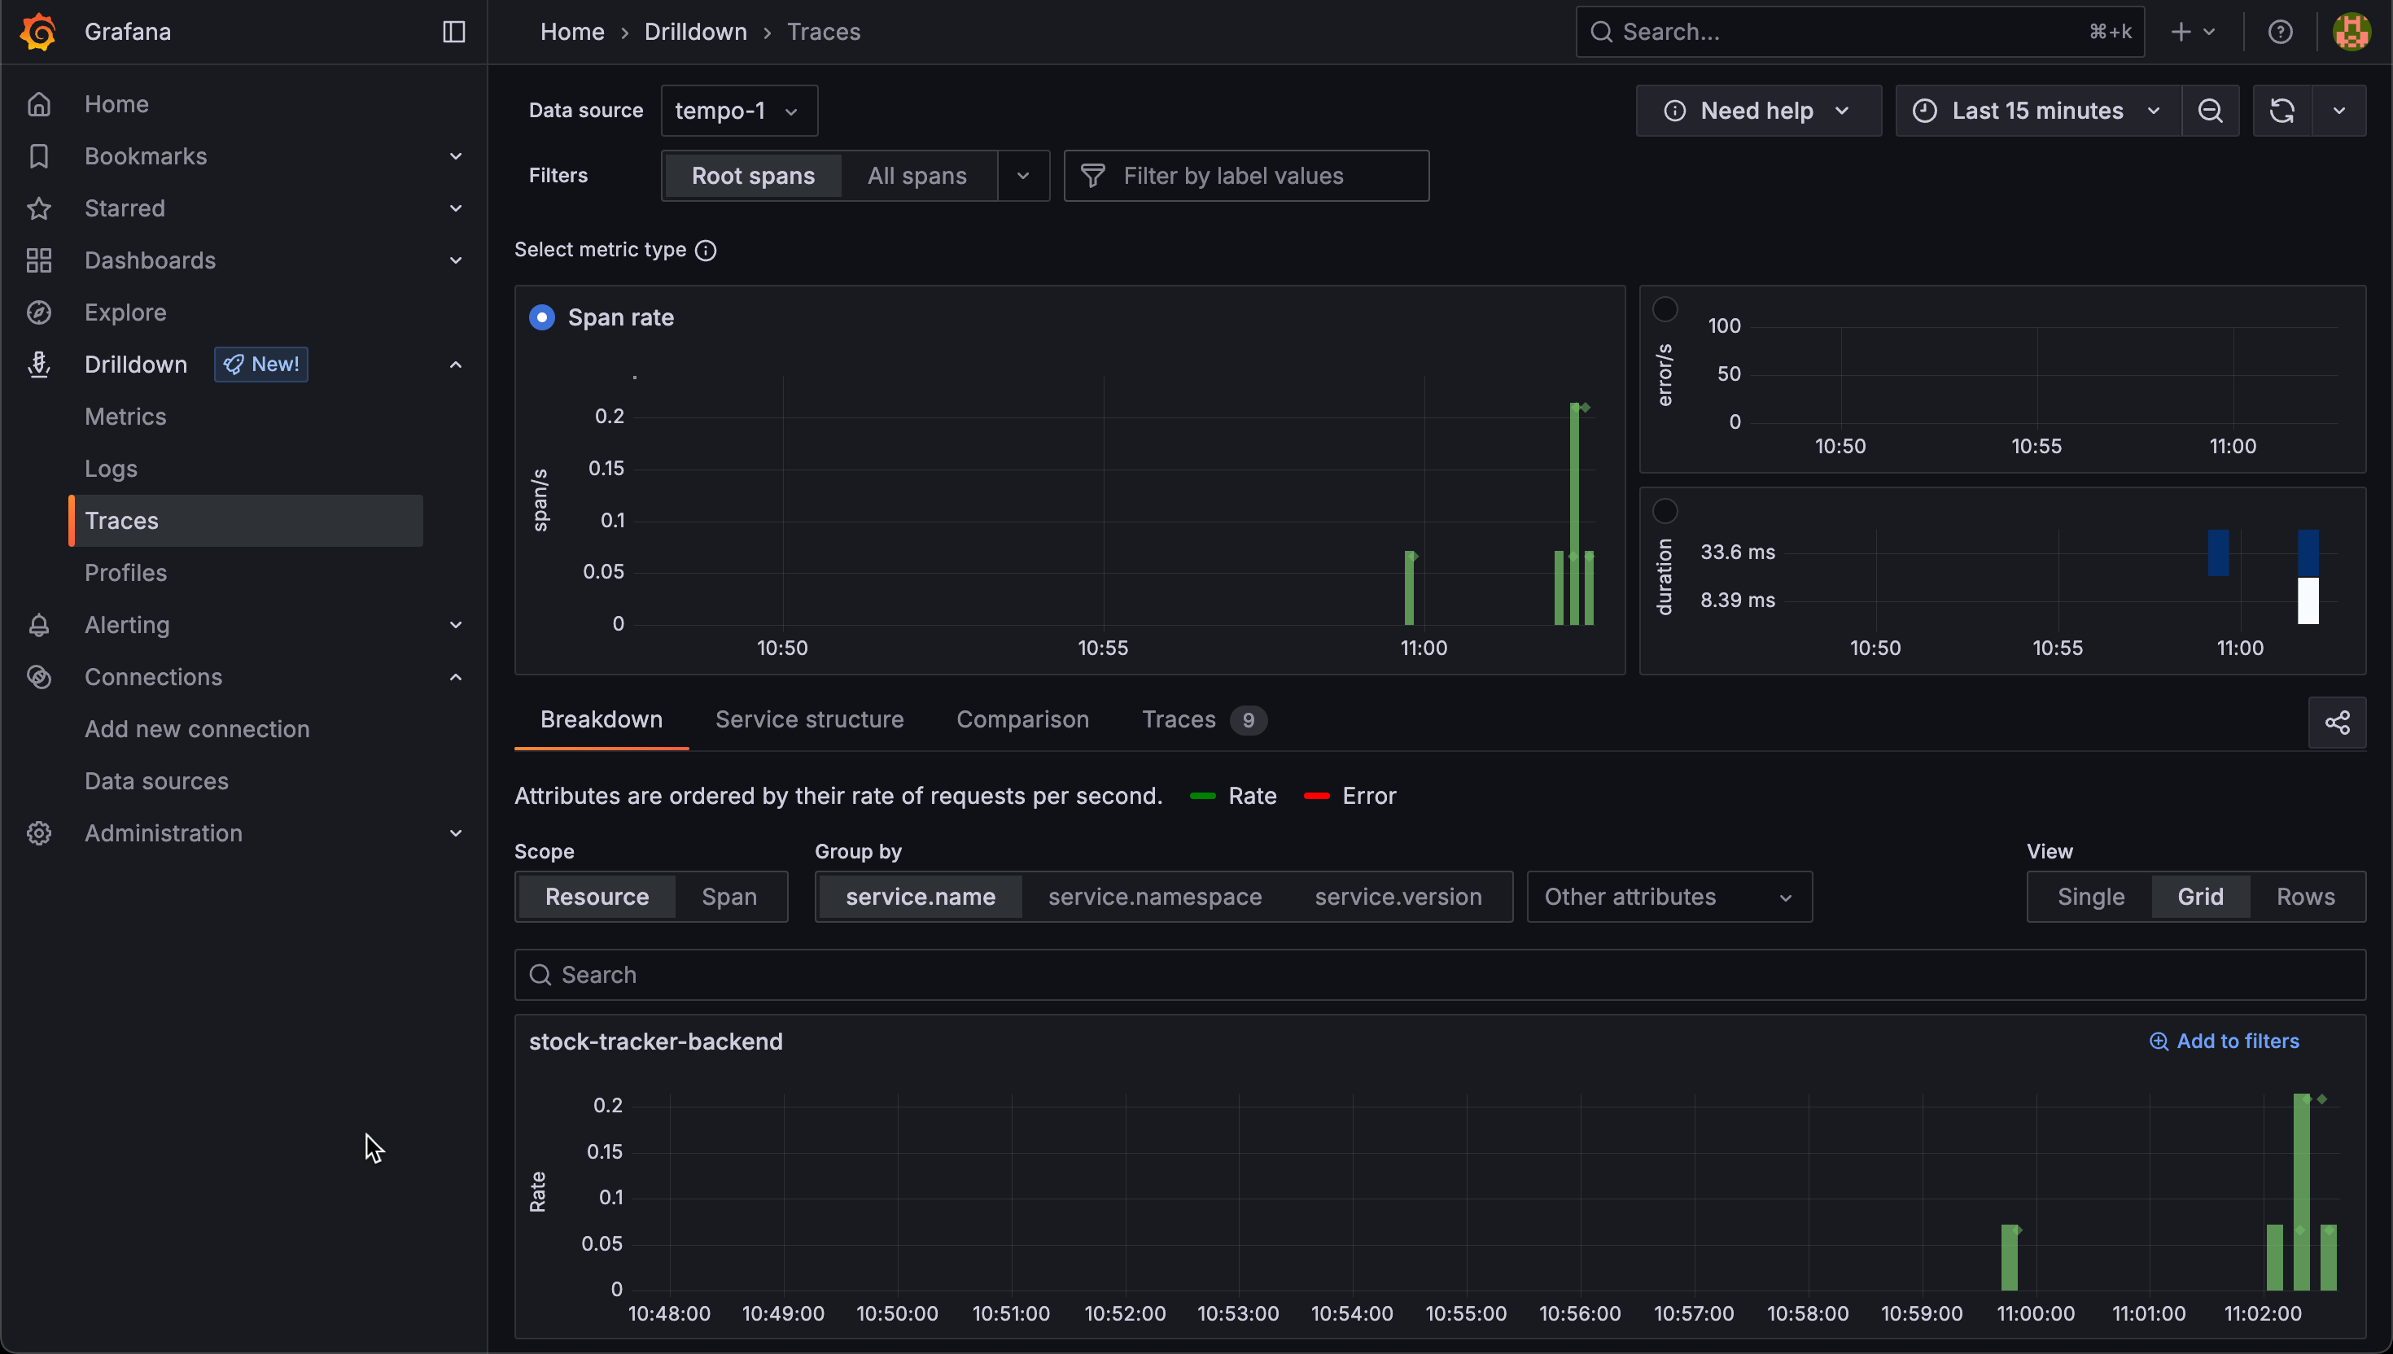The image size is (2393, 1354).
Task: Go to Metrics under Drilldown
Action: coord(125,417)
